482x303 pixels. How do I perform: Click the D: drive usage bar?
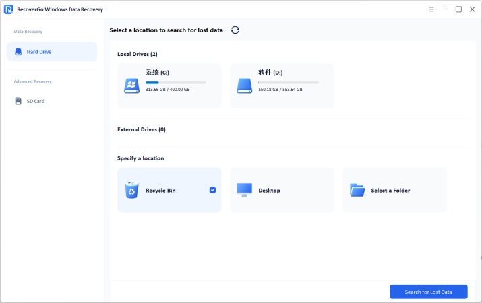click(289, 83)
